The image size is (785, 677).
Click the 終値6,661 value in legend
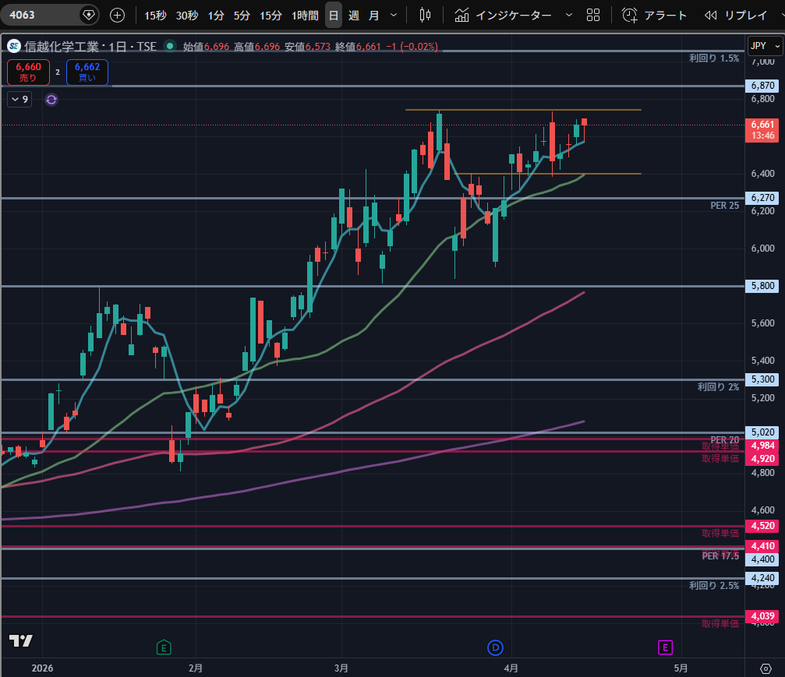pos(358,47)
